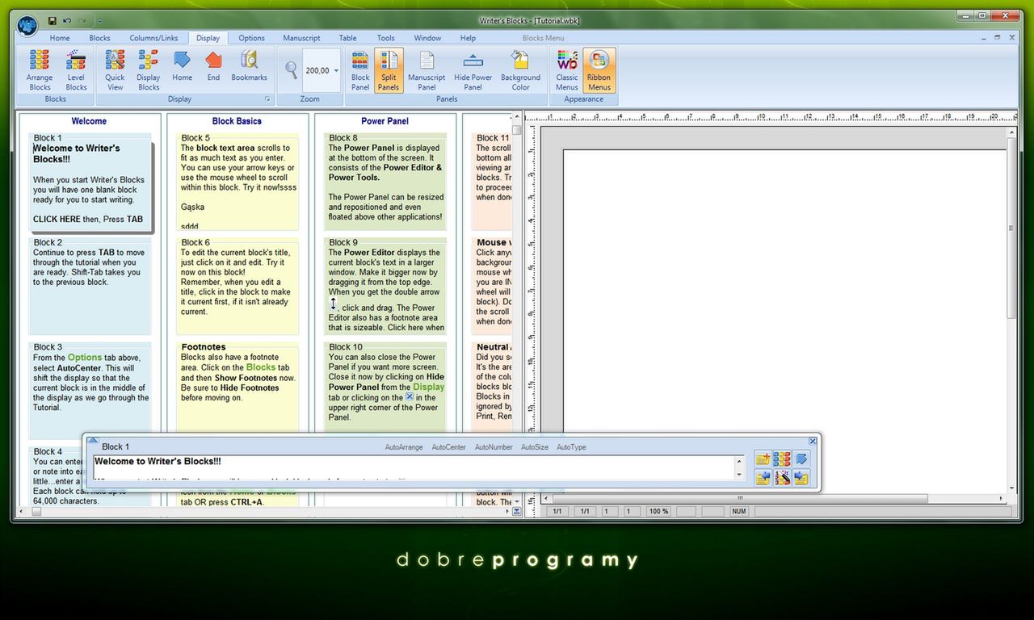Open the Manuscript ribbon tab
The width and height of the screenshot is (1034, 620).
pyautogui.click(x=301, y=38)
